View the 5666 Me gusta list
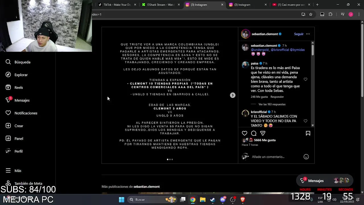This screenshot has height=205, width=364. click(265, 140)
